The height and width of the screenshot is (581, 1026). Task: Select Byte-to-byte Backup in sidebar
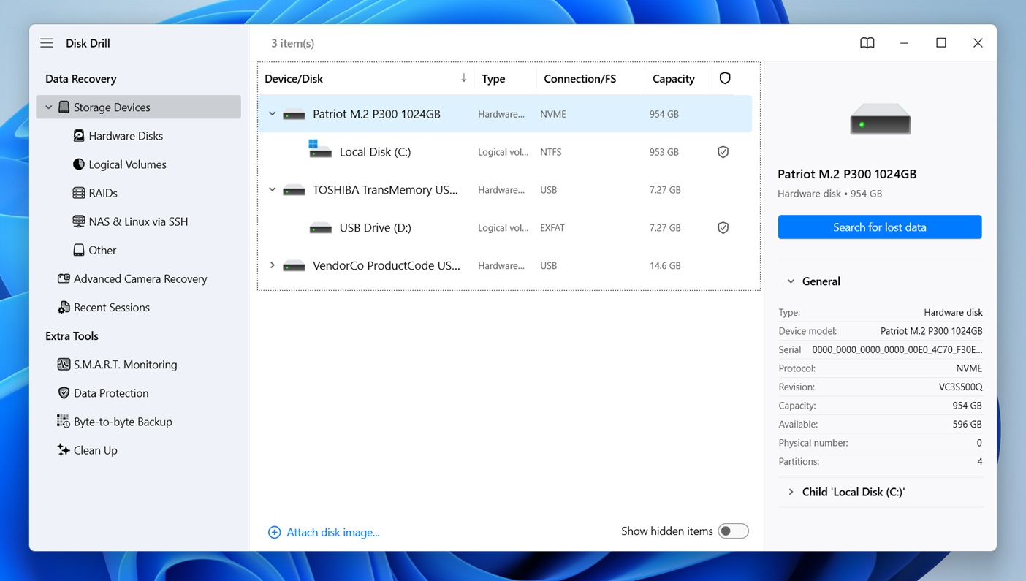tap(123, 422)
